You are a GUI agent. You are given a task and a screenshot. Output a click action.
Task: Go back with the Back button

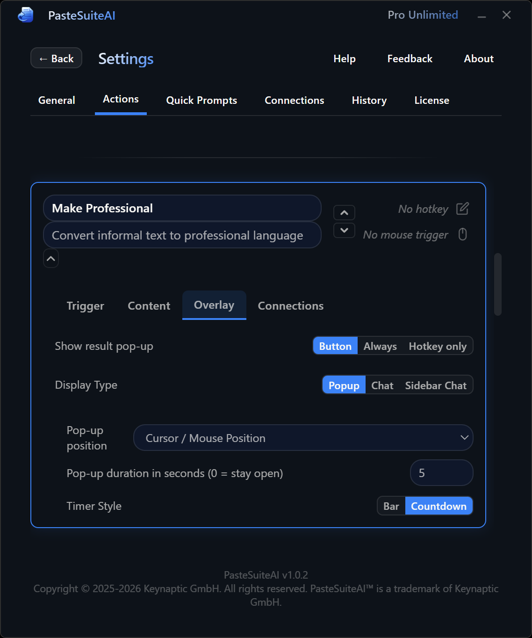pyautogui.click(x=56, y=58)
